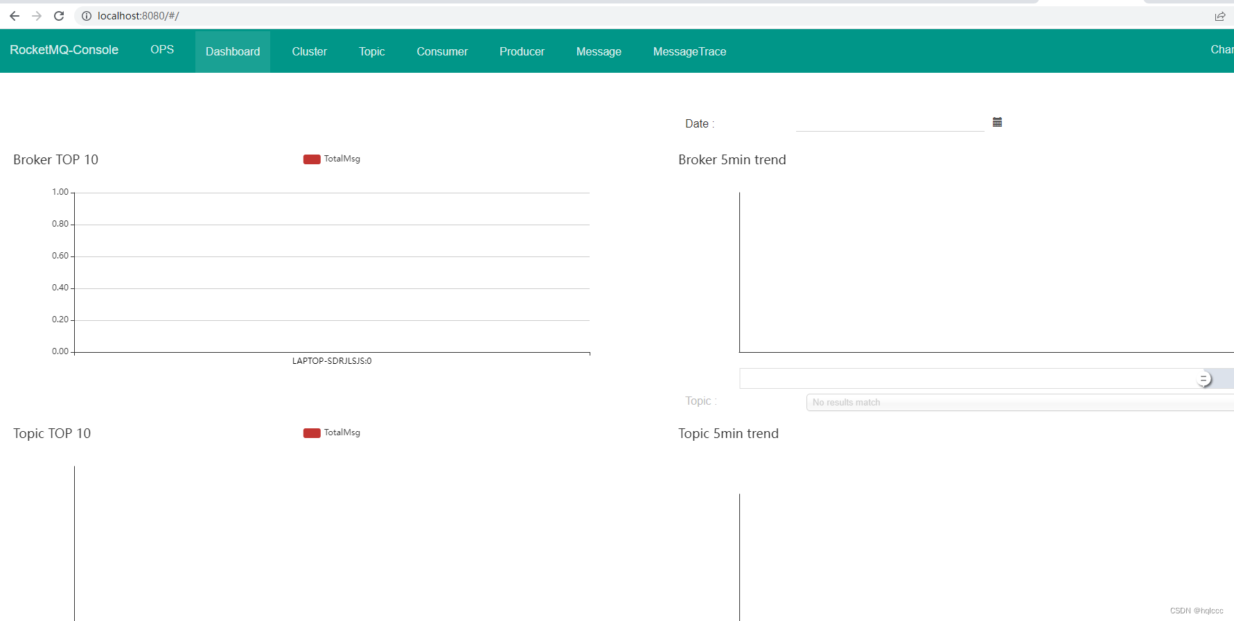Toggle TotalMsg legend in Topic TOP 10
1234x621 pixels.
coord(332,432)
